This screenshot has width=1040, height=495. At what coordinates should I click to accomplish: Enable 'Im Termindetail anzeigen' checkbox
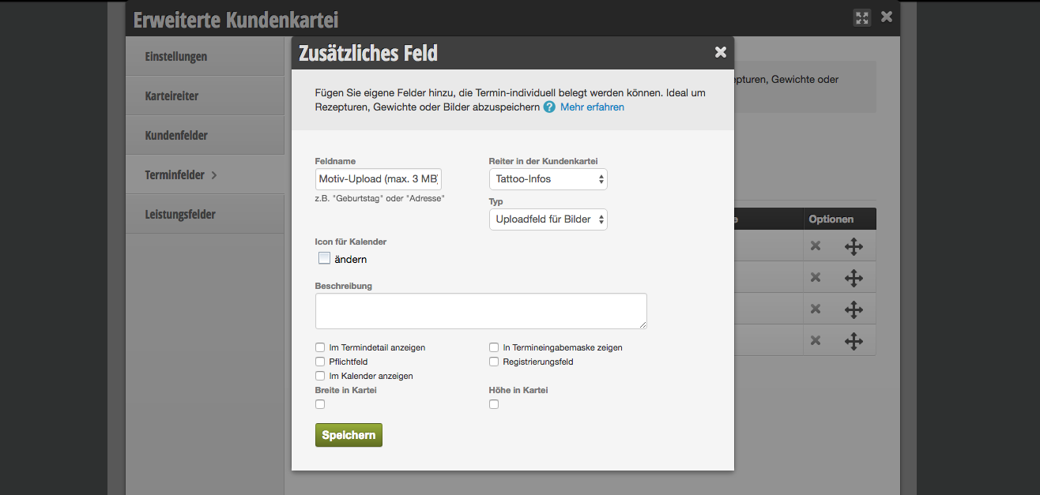pos(320,347)
